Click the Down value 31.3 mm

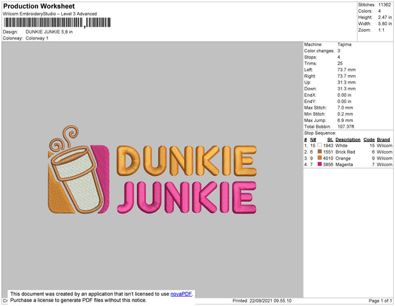[x=346, y=88]
